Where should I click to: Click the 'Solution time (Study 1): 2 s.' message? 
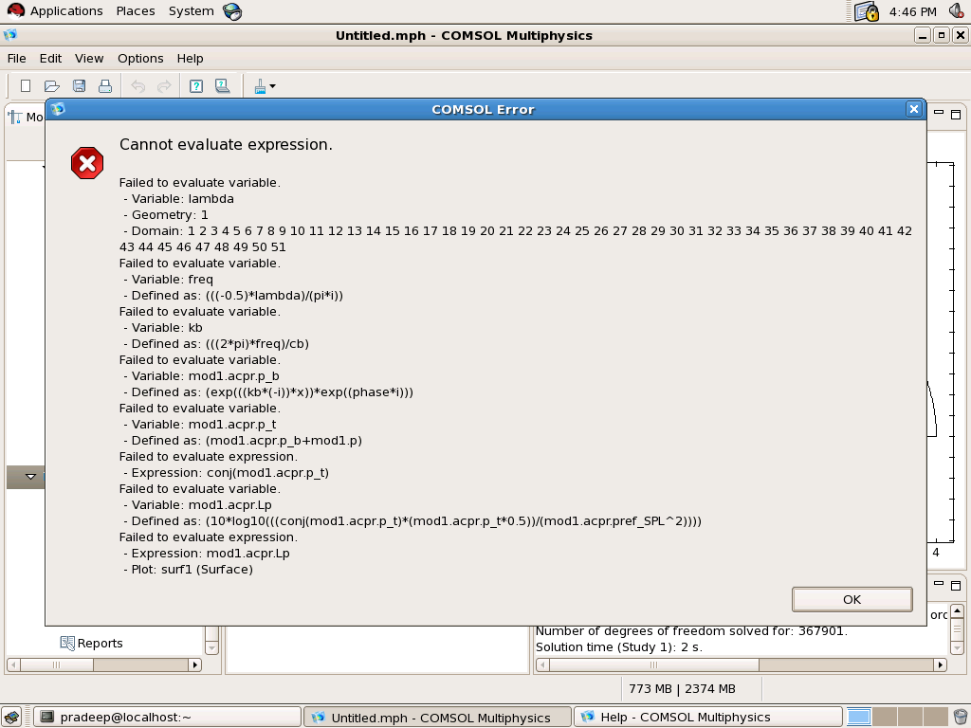(x=618, y=646)
